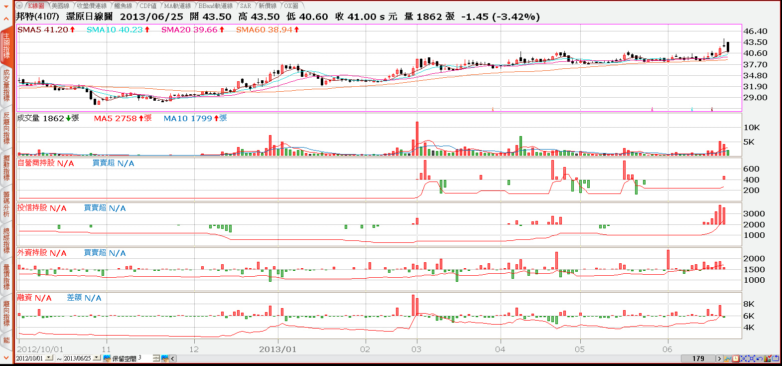The height and width of the screenshot is (366, 782).
Task: Switch to the OX圖 tab
Action: pos(291,6)
